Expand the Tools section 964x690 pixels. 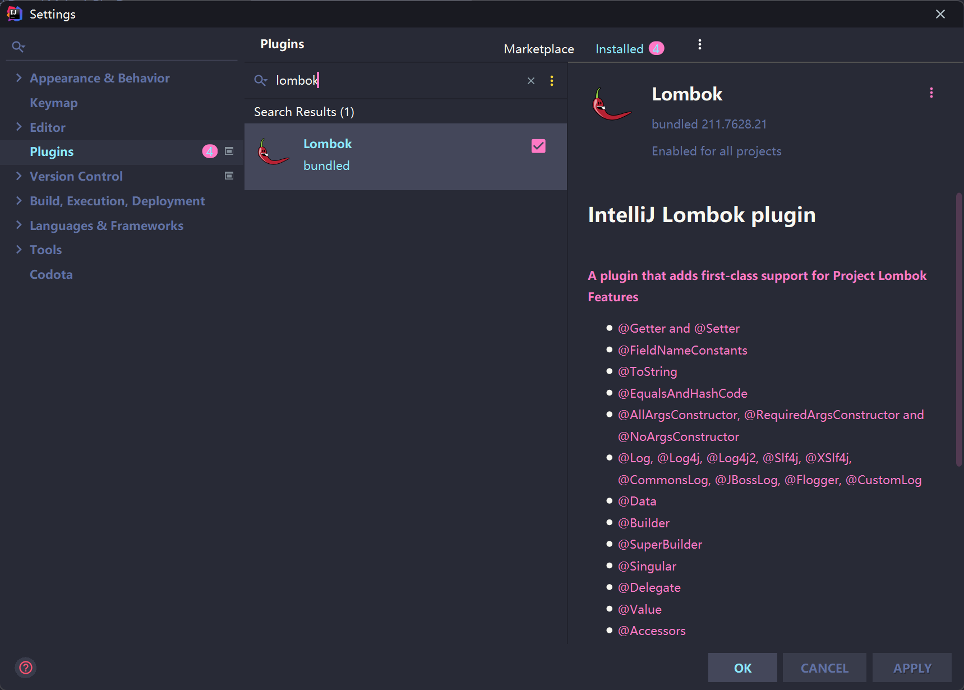[19, 250]
